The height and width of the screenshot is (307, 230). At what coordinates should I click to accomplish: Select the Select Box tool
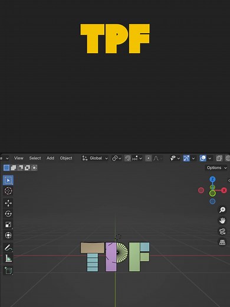point(8,180)
